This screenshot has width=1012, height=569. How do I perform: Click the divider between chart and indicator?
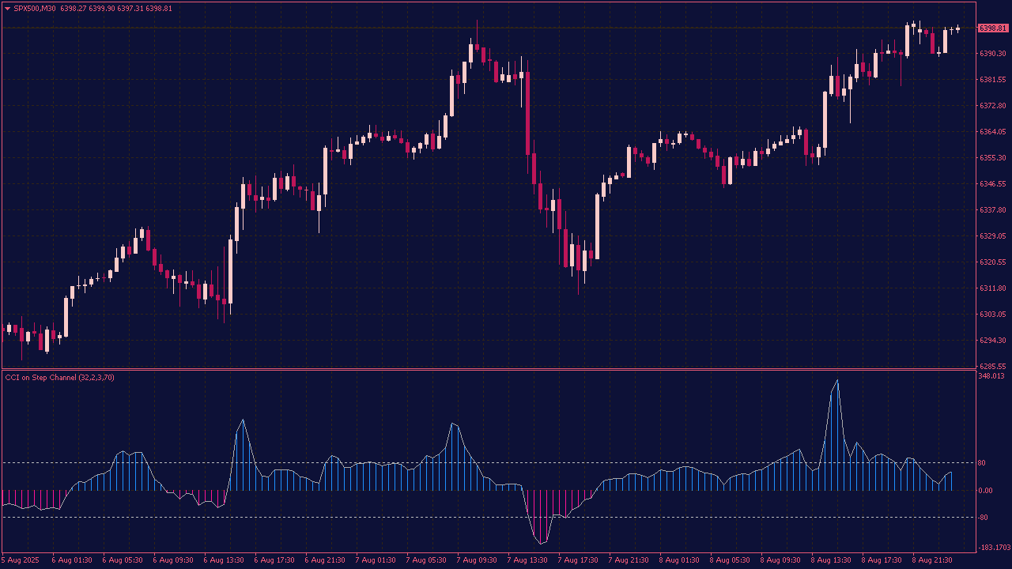click(489, 369)
